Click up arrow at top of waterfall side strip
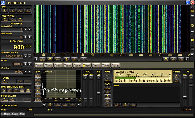The image size is (195, 118). (x=192, y=7)
